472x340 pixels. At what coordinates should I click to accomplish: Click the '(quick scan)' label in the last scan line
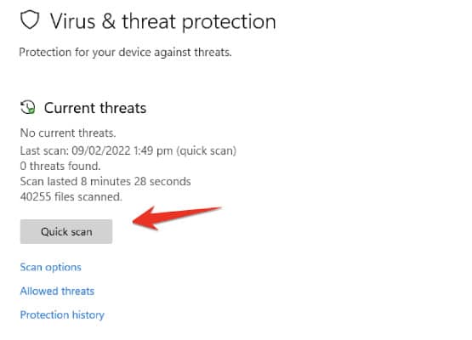(206, 150)
